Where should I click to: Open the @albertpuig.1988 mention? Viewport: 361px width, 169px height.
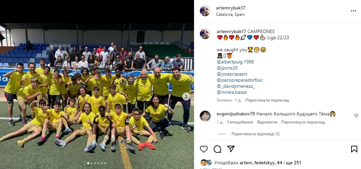235,62
